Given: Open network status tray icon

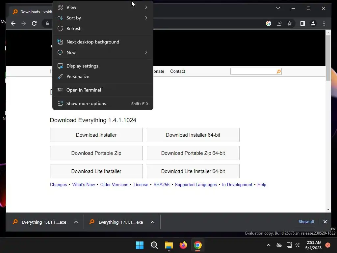Looking at the screenshot, I should coord(289,245).
